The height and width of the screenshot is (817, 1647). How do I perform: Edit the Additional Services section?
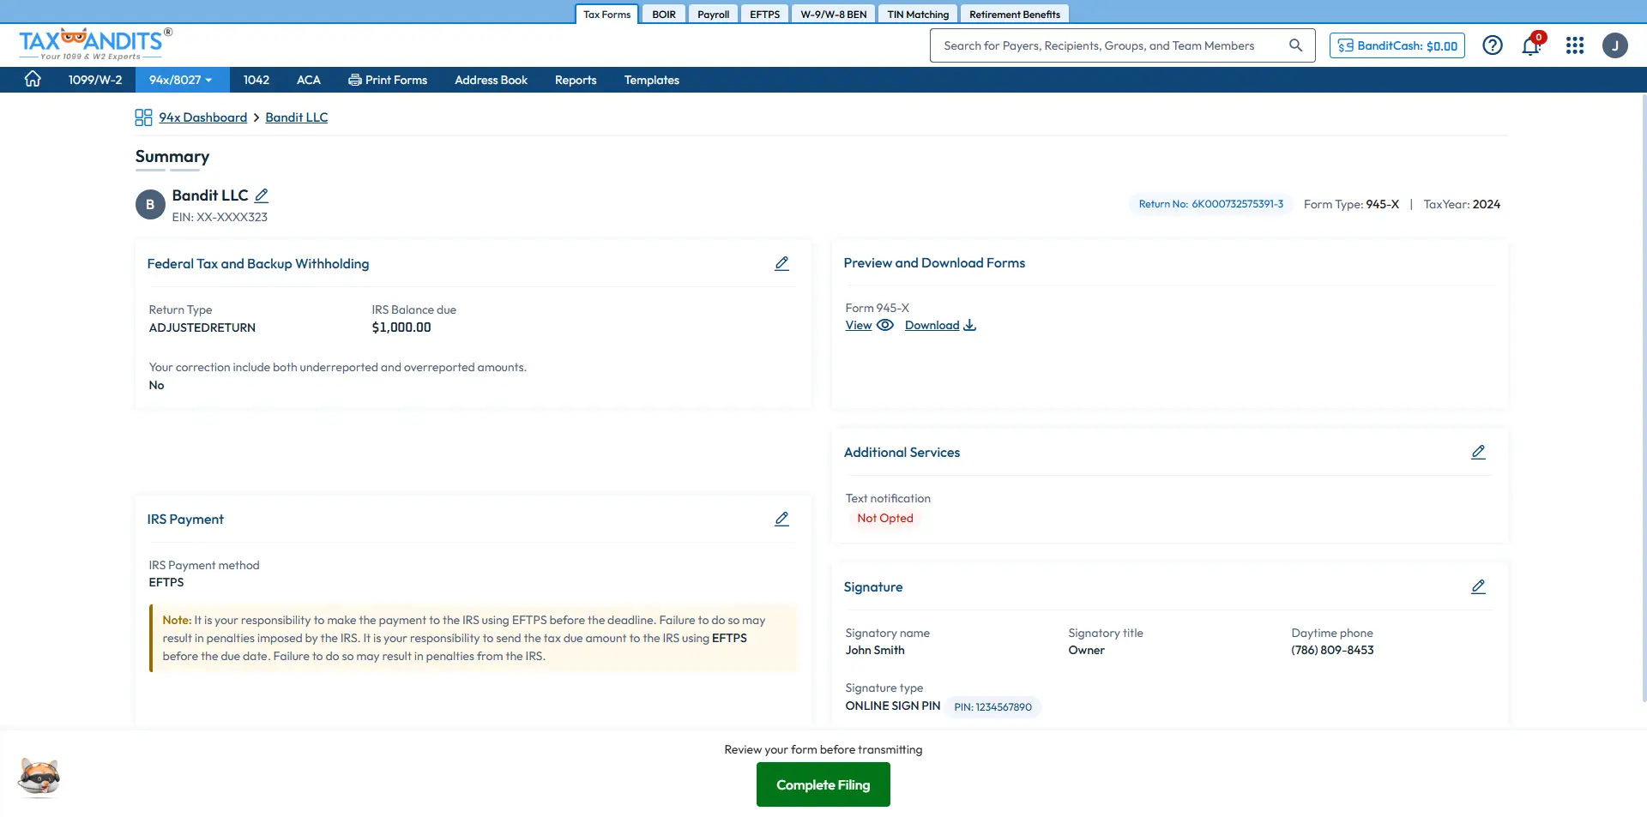[1478, 452]
